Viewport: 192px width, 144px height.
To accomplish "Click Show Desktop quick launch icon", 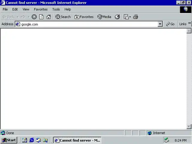I will coord(25,140).
